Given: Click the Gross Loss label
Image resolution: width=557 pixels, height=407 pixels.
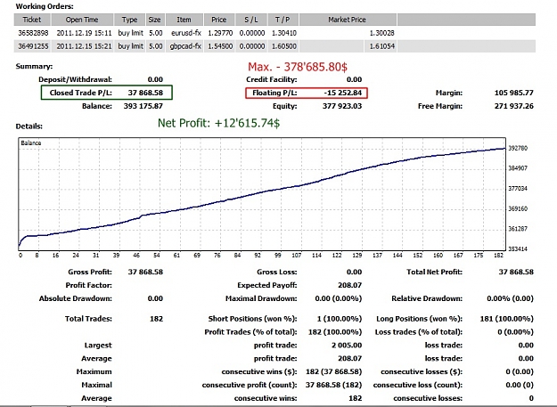Looking at the screenshot, I should pos(277,272).
